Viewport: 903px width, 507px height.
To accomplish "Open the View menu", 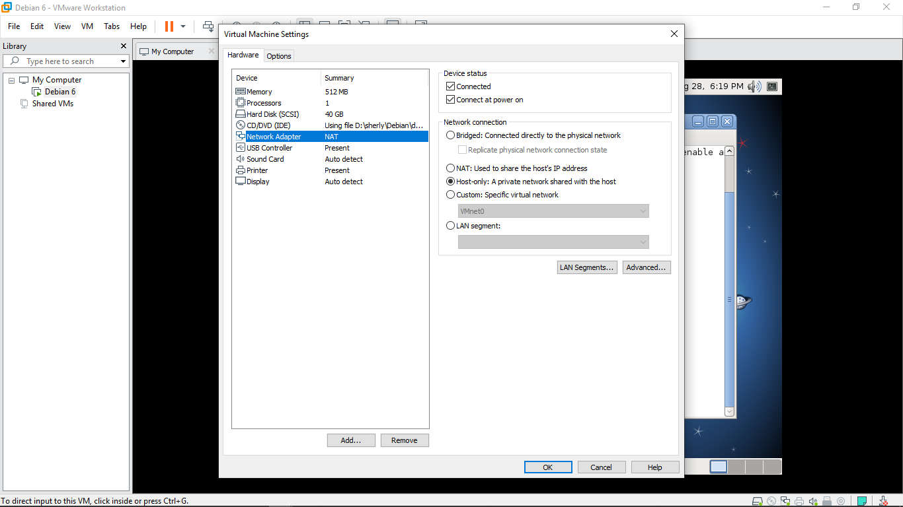I will coord(62,26).
